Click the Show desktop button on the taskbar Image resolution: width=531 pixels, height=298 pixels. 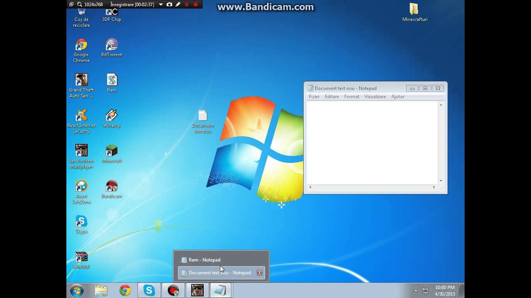462,291
